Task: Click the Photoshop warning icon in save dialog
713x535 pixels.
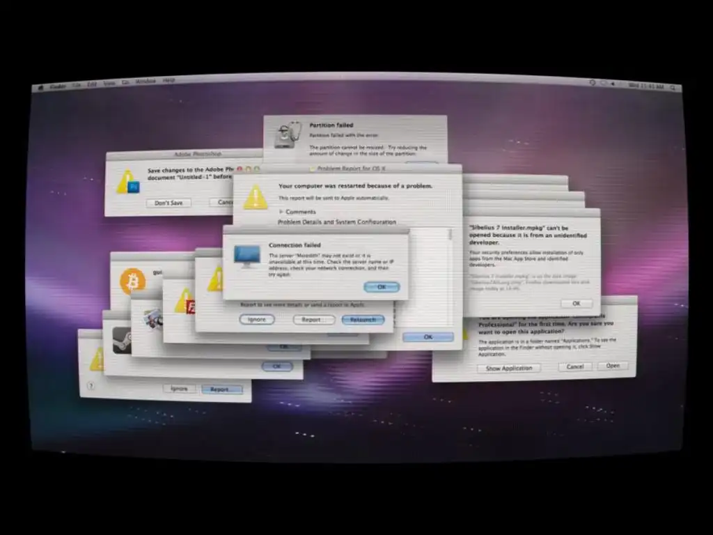Action: click(x=128, y=182)
